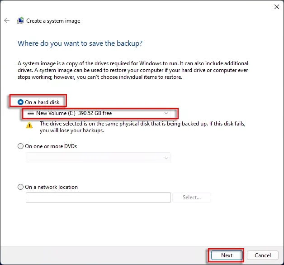Click the back arrow in wizard header
The width and height of the screenshot is (284, 265).
(7, 21)
